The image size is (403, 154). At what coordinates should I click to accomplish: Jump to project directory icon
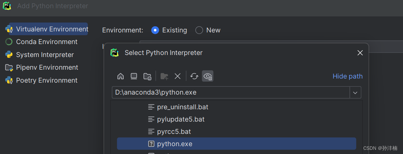[148, 76]
